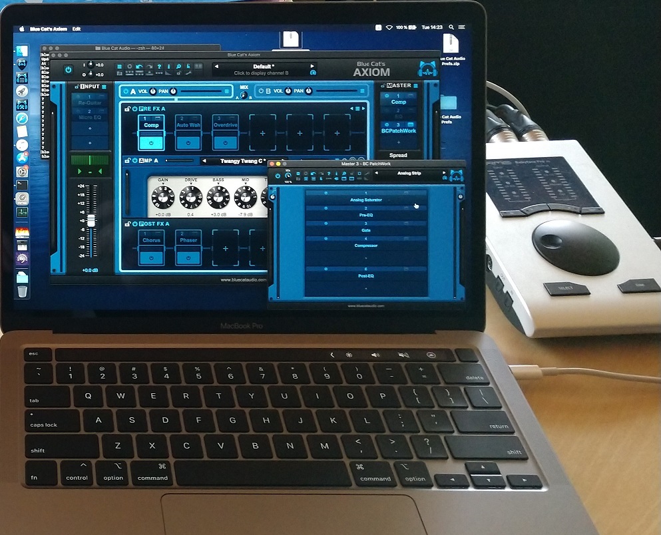661x535 pixels.
Task: Click the MIX A/B knob
Action: (244, 94)
